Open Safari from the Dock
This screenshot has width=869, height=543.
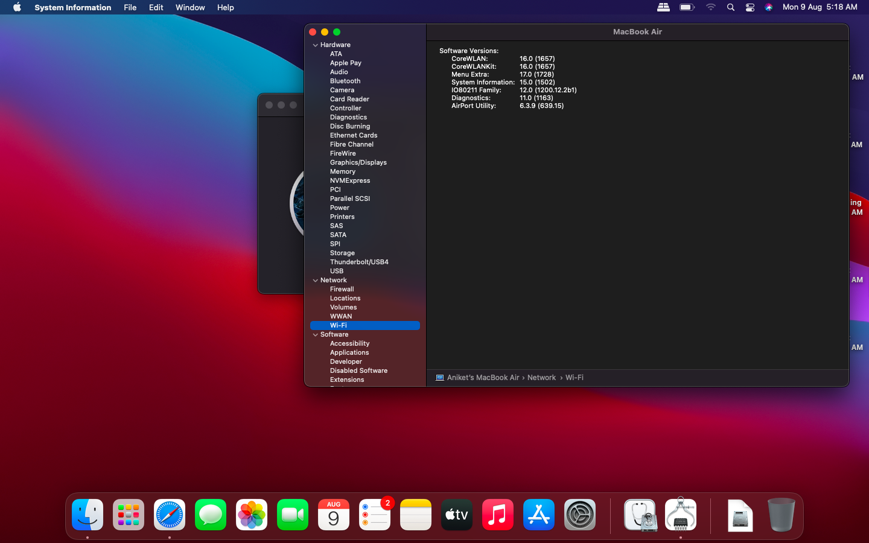tap(170, 515)
